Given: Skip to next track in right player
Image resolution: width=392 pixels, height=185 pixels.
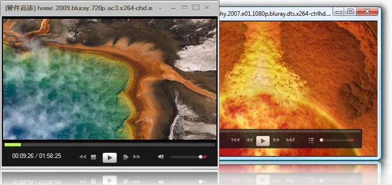Looking at the screenshot, I should pos(290,140).
